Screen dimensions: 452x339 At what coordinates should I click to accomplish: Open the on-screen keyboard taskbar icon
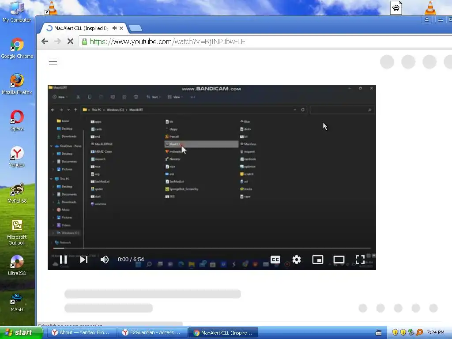point(379,333)
